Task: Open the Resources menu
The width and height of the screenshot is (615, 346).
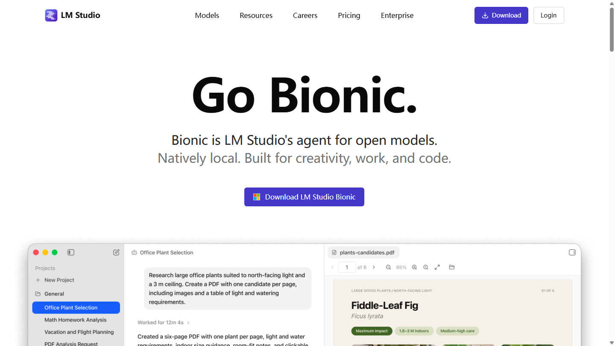Action: pos(256,15)
